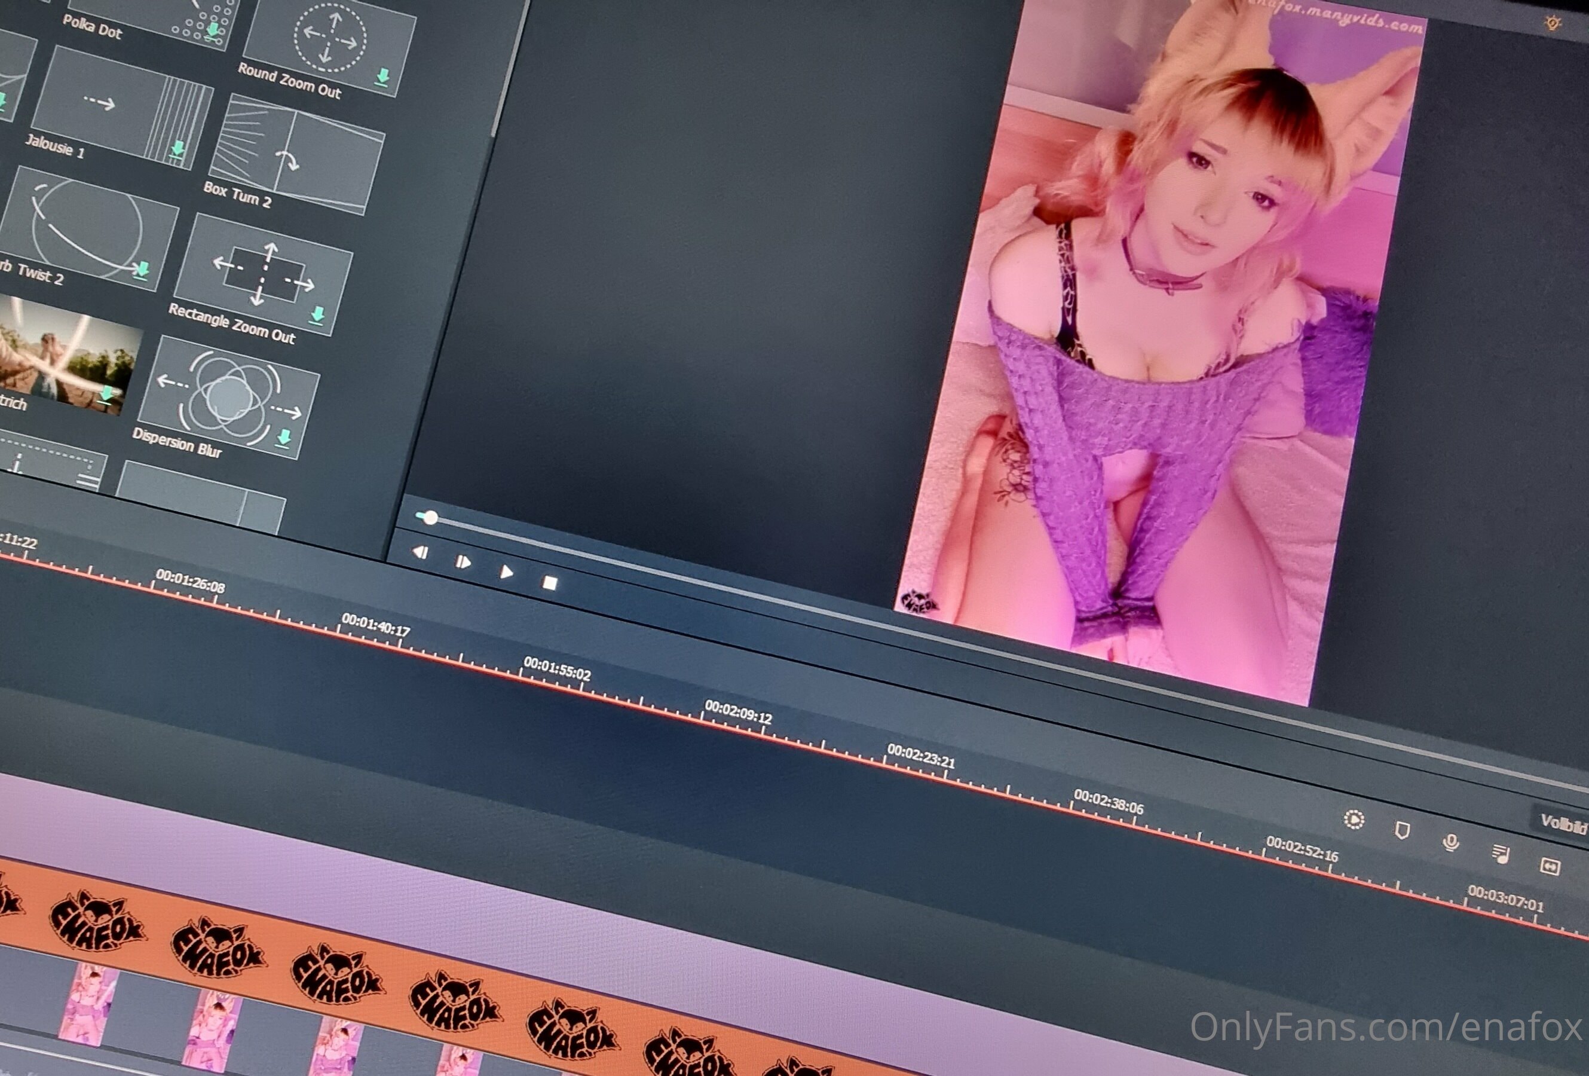The image size is (1589, 1076).
Task: Step back one frame in preview
Action: click(421, 552)
